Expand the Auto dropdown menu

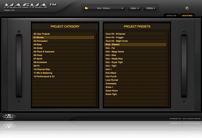tap(134, 8)
